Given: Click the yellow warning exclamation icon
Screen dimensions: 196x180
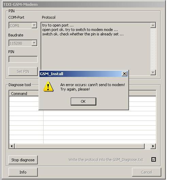Looking at the screenshot, I should [48, 87].
